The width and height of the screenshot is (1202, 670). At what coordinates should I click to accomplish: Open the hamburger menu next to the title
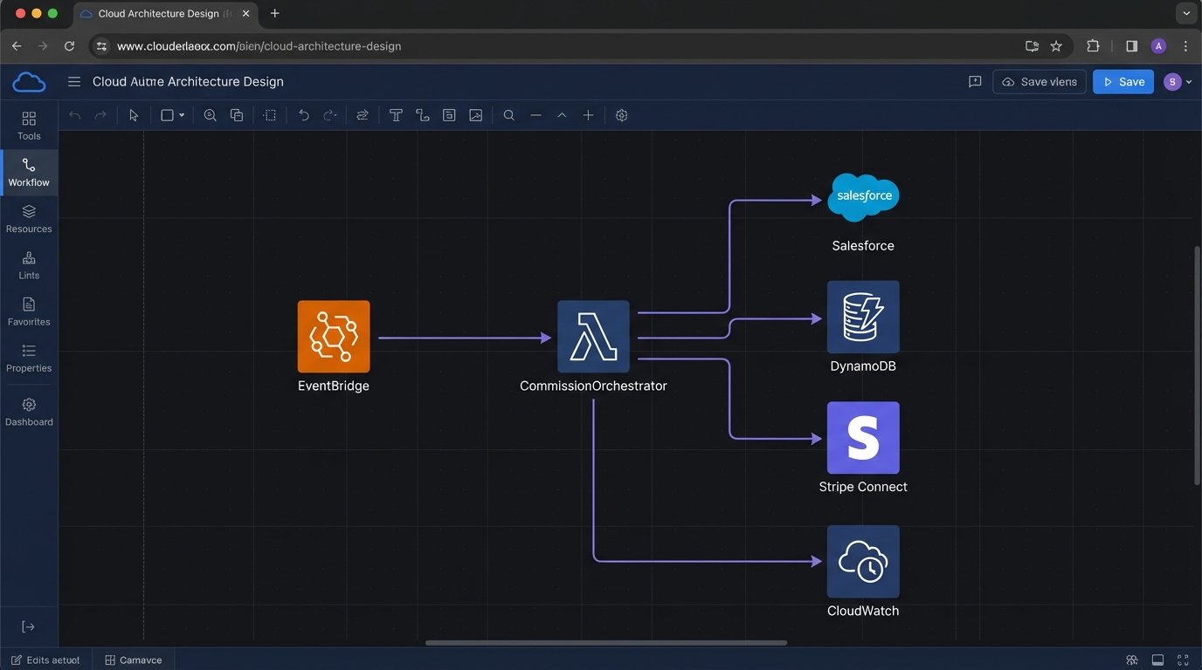(x=74, y=81)
